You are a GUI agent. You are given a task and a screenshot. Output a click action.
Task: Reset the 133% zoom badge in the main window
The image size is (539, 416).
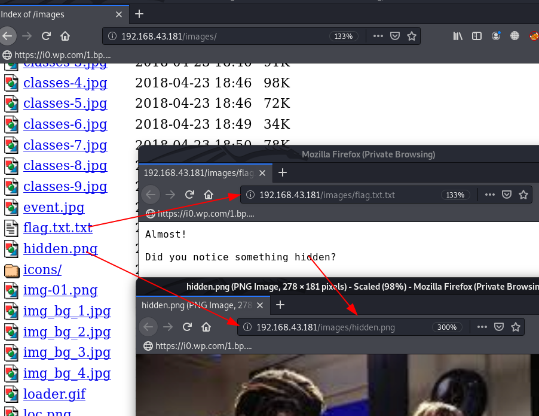coord(344,36)
